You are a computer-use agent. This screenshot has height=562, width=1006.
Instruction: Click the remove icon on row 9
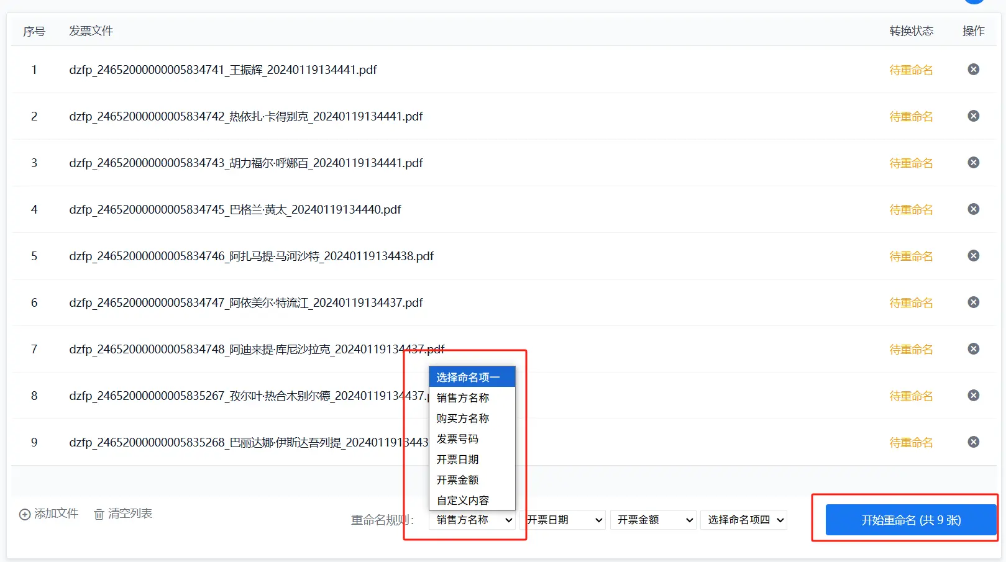click(973, 442)
